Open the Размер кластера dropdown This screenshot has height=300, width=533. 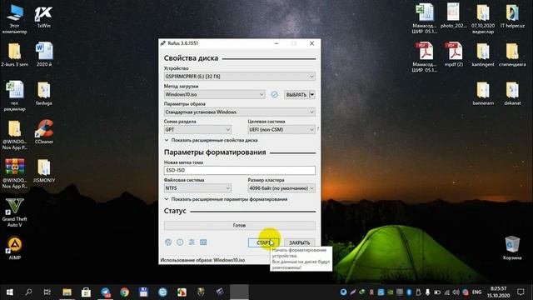coord(281,188)
